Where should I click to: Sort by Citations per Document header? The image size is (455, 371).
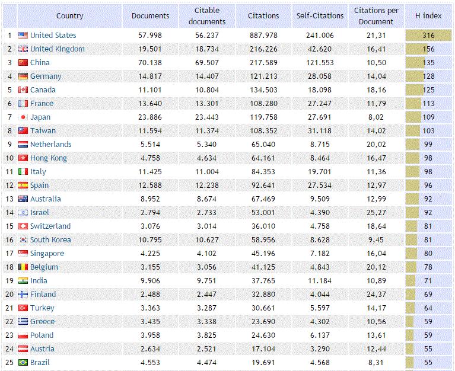click(376, 16)
